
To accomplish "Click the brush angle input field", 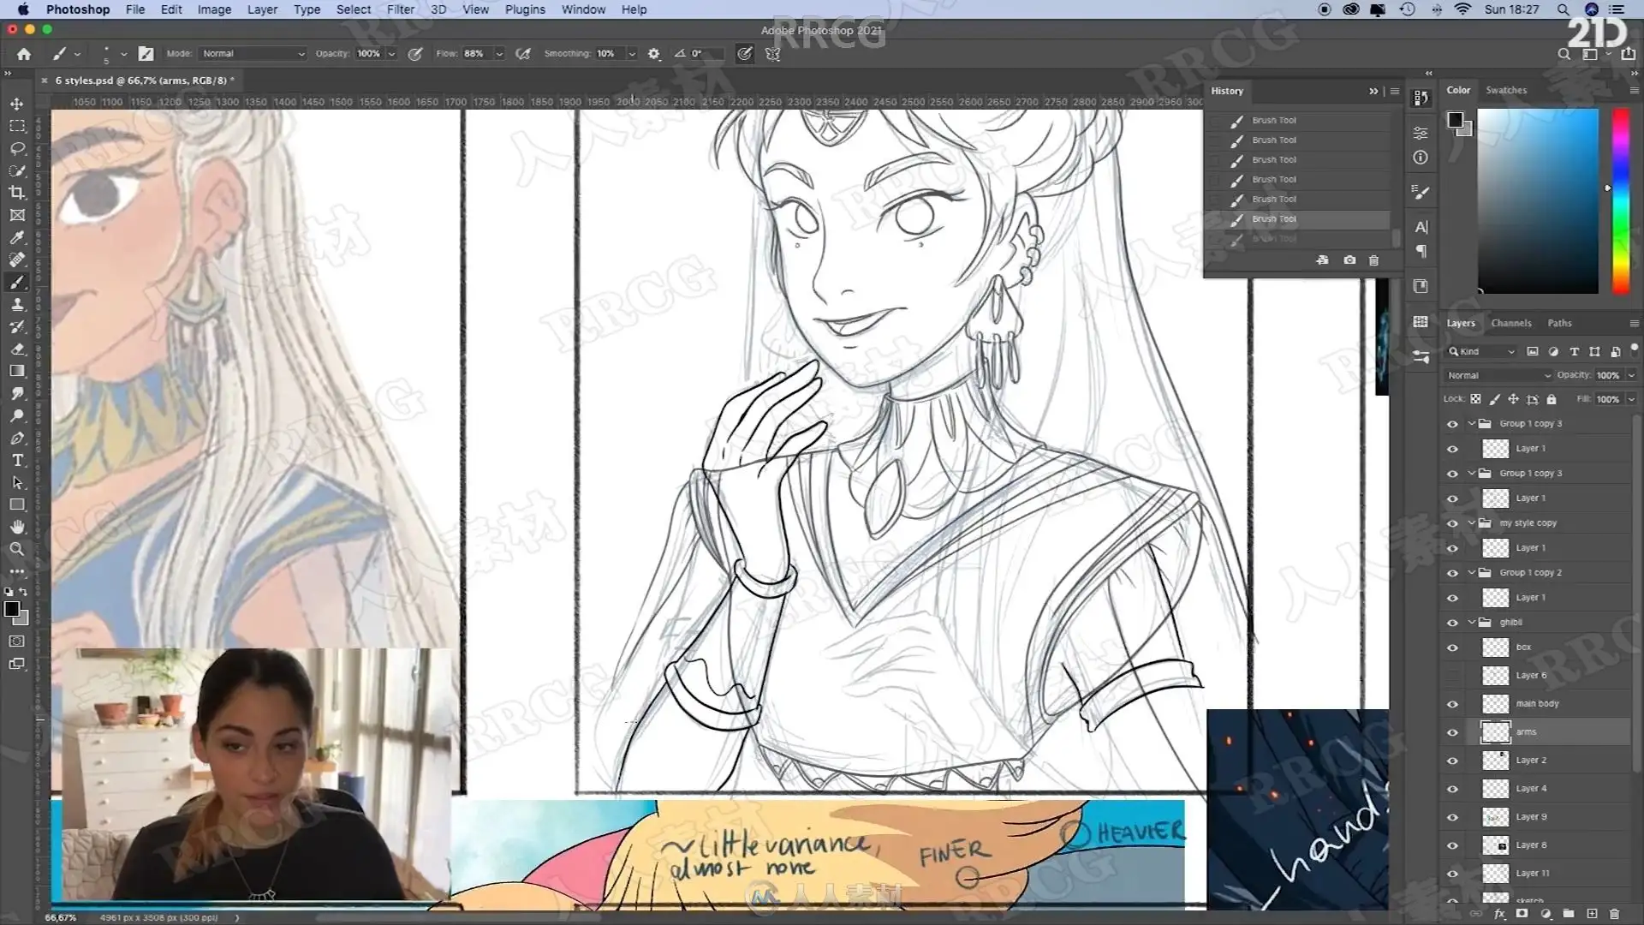I will click(706, 54).
